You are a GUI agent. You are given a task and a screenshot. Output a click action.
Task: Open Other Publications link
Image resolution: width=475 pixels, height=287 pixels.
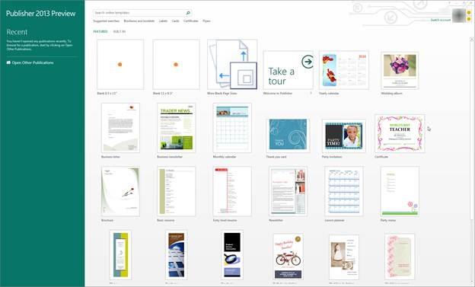(33, 62)
